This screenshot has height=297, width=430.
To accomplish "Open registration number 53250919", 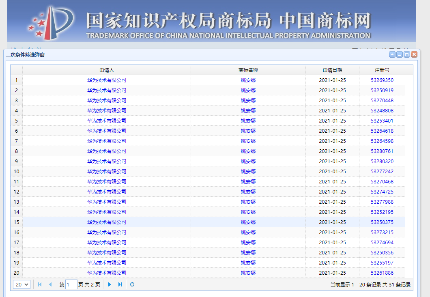I will 382,90.
